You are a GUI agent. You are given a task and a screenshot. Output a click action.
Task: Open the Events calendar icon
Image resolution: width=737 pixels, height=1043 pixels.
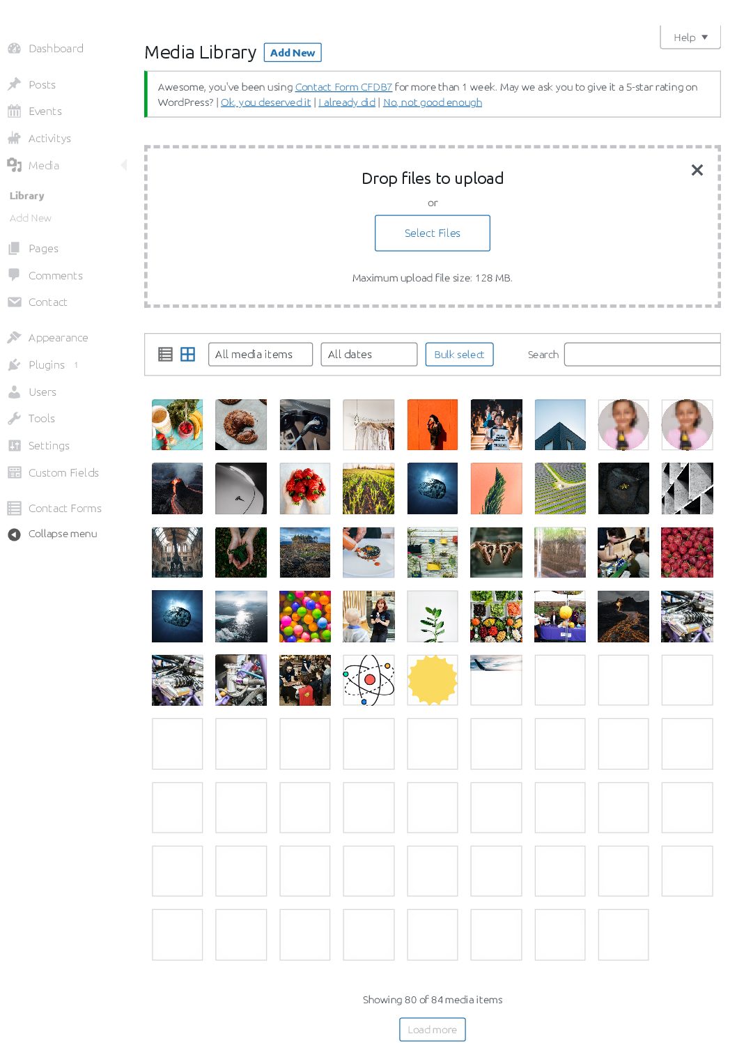click(14, 111)
